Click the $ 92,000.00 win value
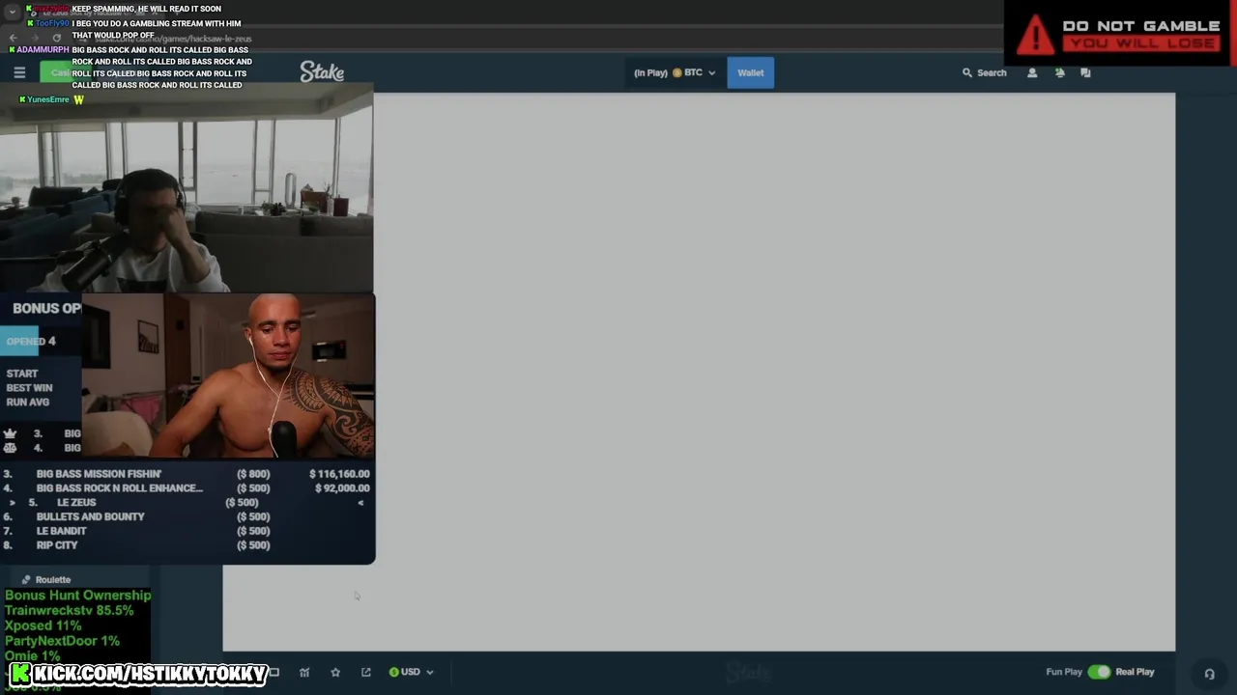Image resolution: width=1237 pixels, height=695 pixels. coord(342,488)
